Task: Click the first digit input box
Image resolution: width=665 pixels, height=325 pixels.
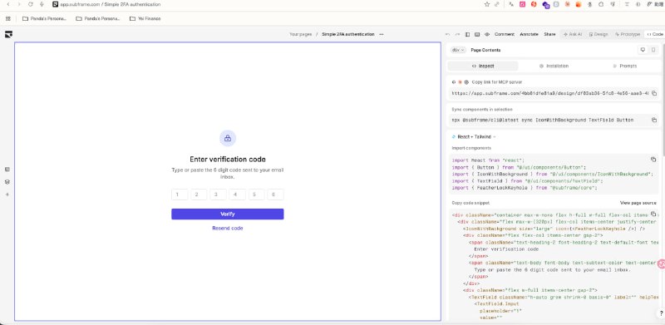Action: (180, 195)
